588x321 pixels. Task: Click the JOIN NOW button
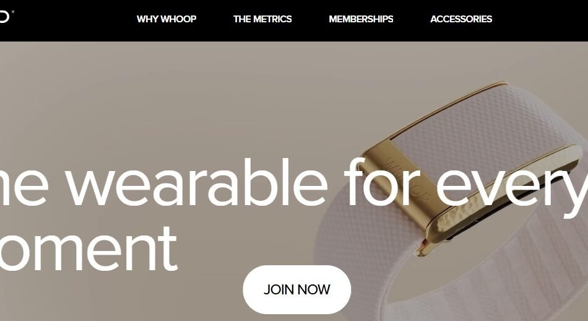click(296, 289)
